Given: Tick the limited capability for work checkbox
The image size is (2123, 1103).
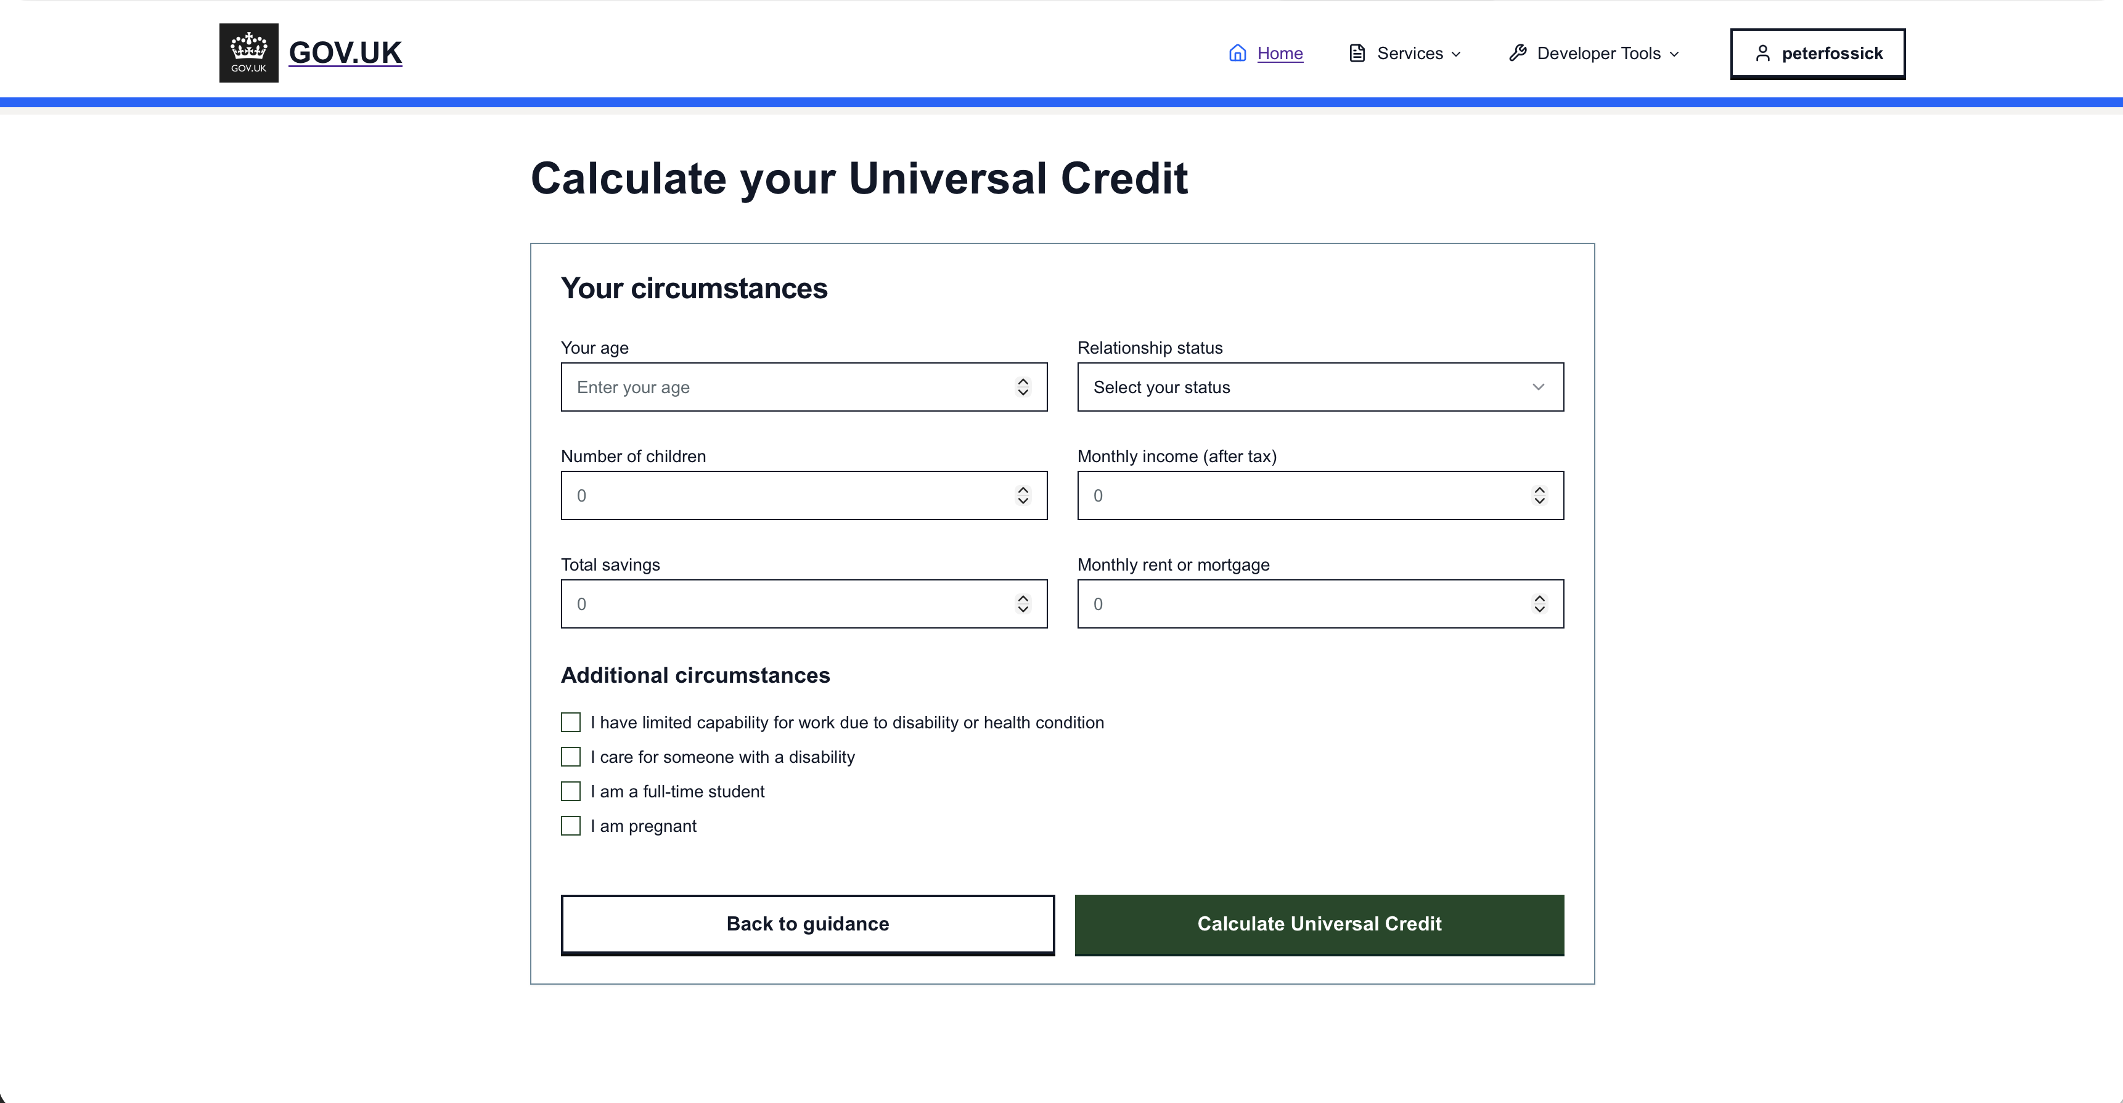Looking at the screenshot, I should [570, 722].
